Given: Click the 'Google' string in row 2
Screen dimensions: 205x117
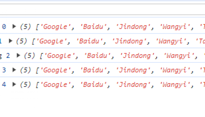Looking at the screenshot, I should point(59,56).
